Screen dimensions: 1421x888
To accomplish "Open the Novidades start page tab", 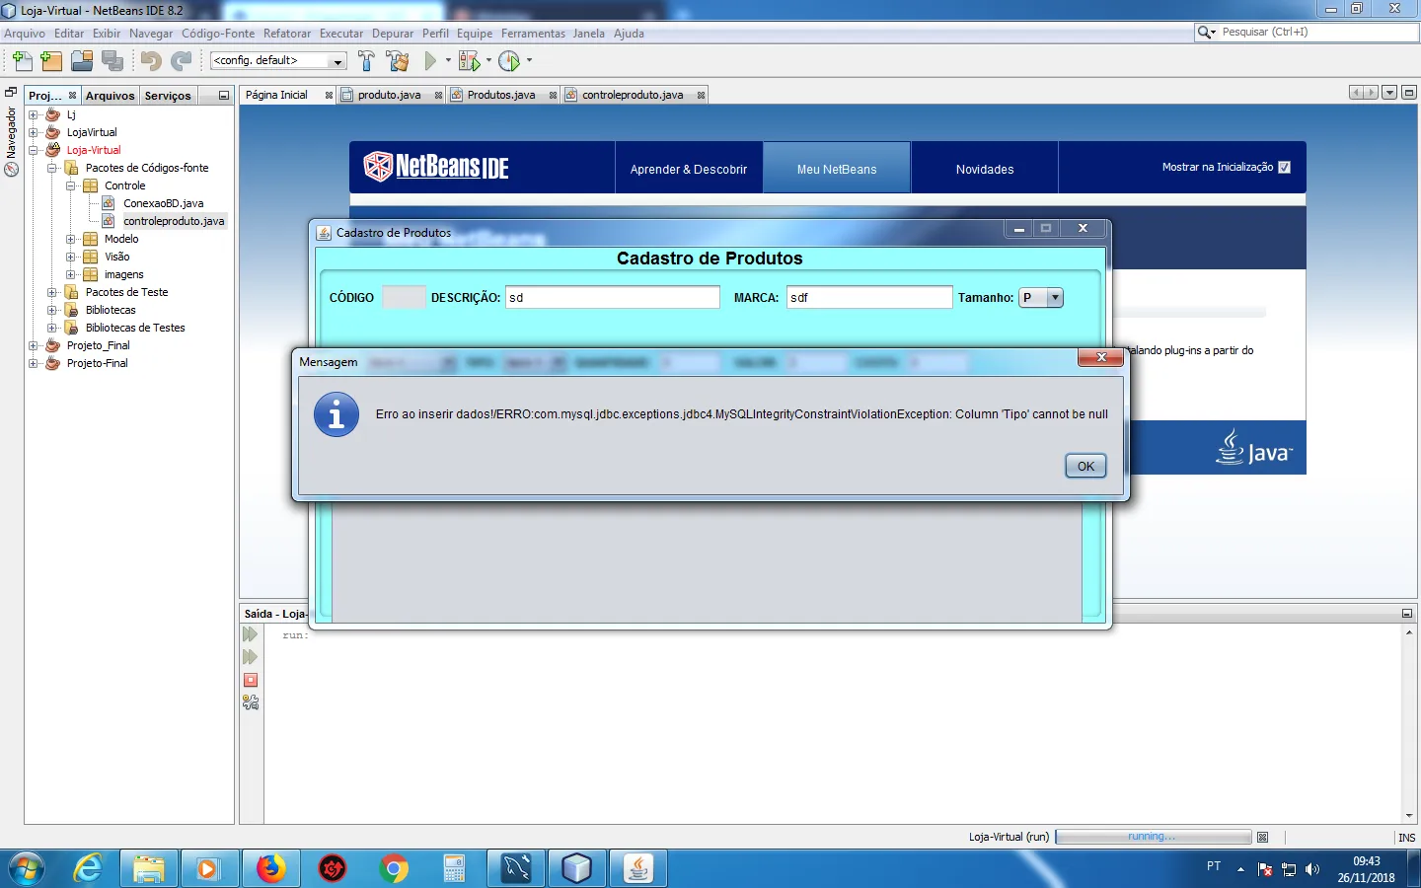I will [985, 169].
